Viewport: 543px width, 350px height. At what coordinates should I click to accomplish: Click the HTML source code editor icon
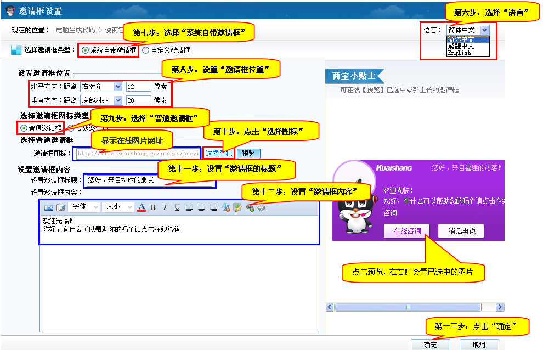point(48,207)
